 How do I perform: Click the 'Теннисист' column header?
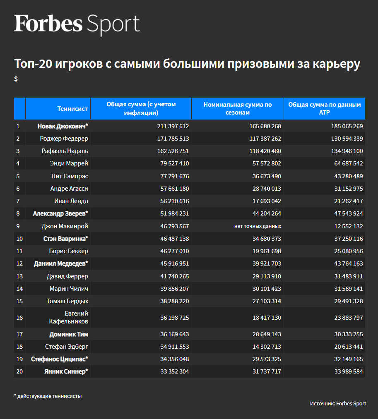pyautogui.click(x=72, y=109)
